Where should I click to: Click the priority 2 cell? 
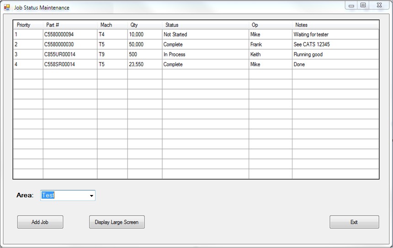[x=28, y=44]
